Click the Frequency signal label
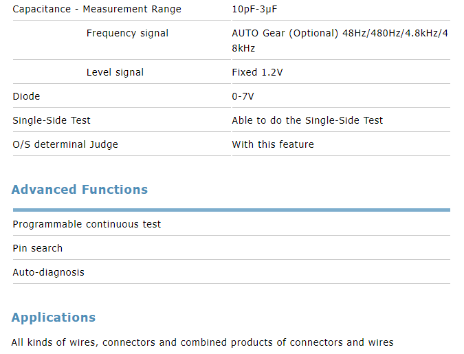The width and height of the screenshot is (464, 354). (127, 33)
